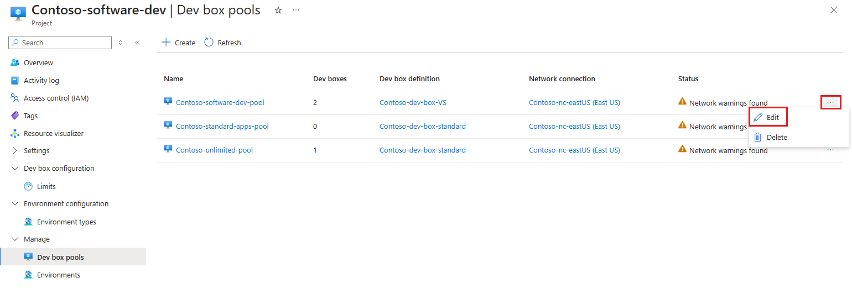Click dev box count 1 cell
The height and width of the screenshot is (288, 852).
pos(315,150)
